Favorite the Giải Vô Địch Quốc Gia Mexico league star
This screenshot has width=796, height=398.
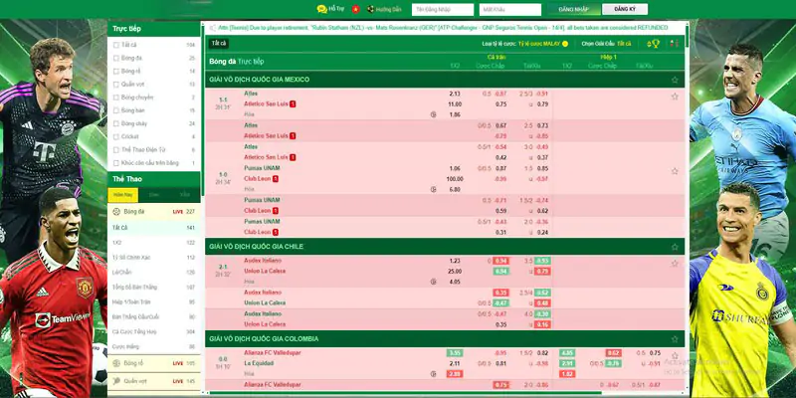(x=675, y=79)
